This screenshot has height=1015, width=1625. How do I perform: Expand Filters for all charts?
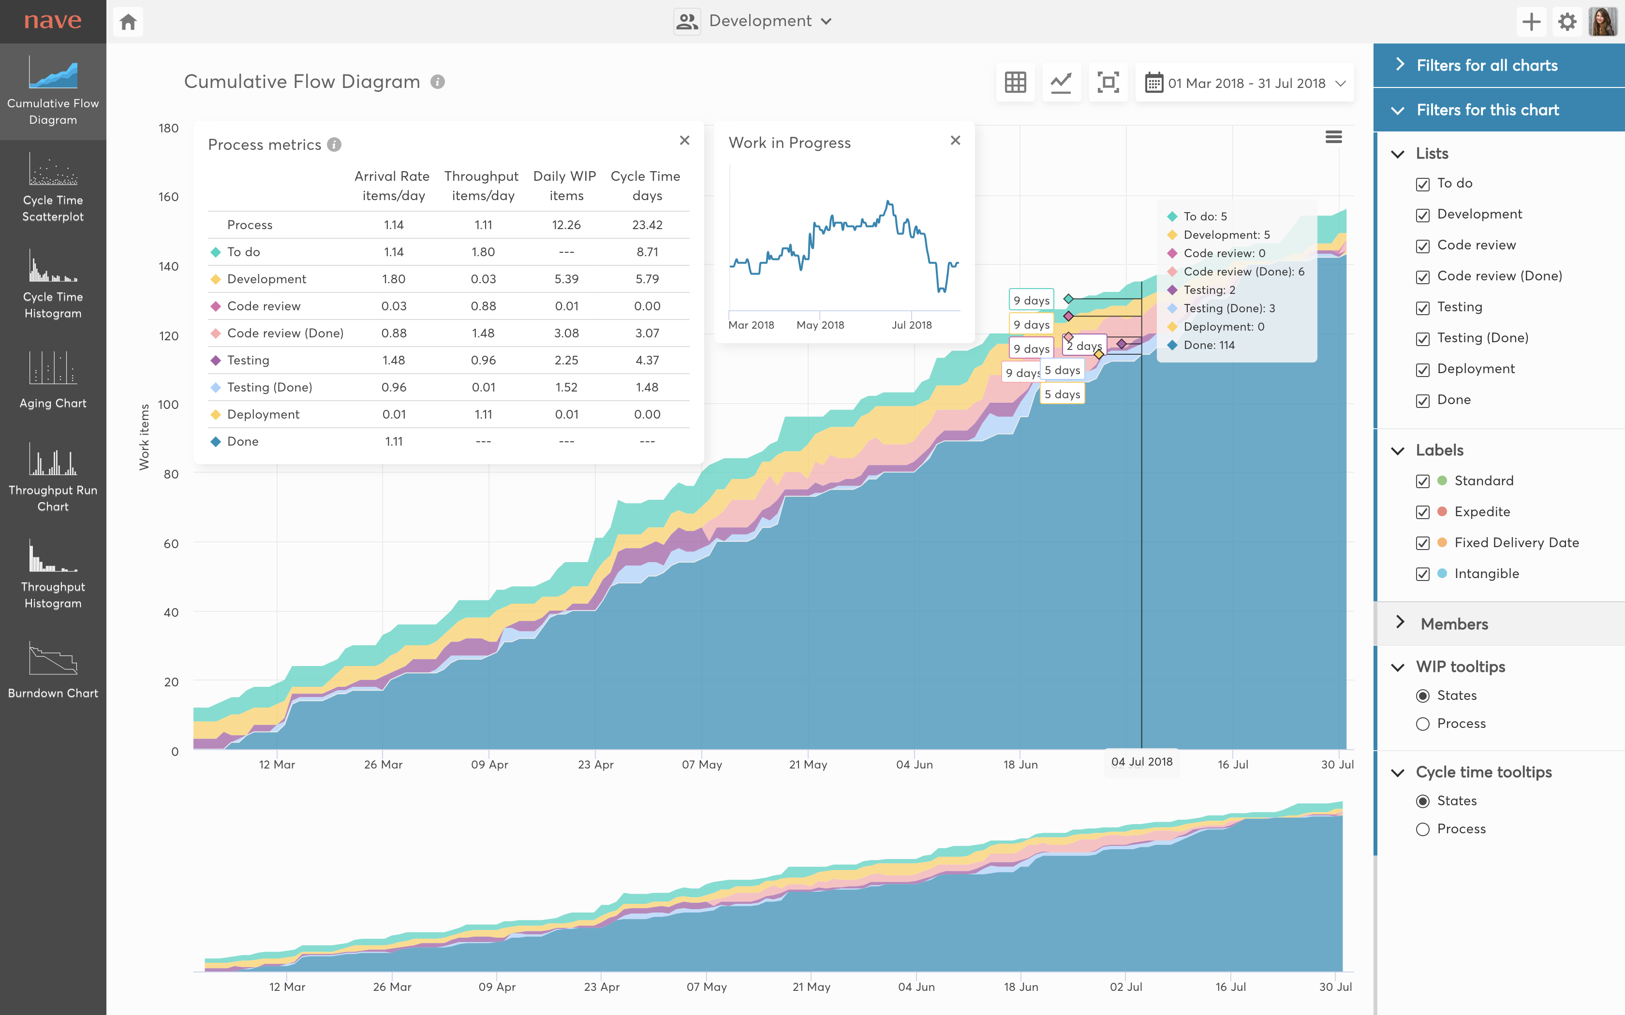(x=1486, y=65)
